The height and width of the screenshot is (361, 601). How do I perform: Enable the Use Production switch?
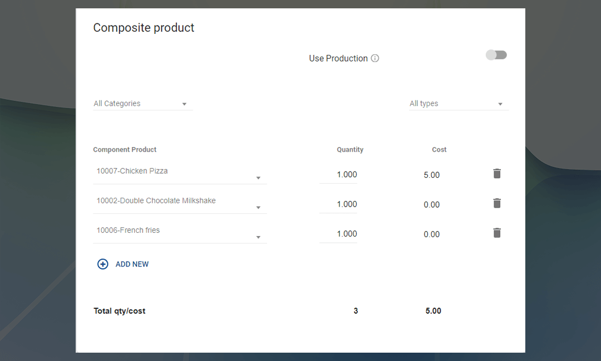[496, 55]
